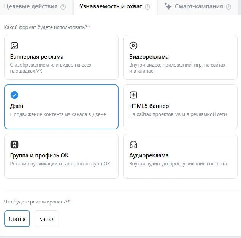
Task: Click the headphones icon on Аудиореклама card
Action: 133,144
